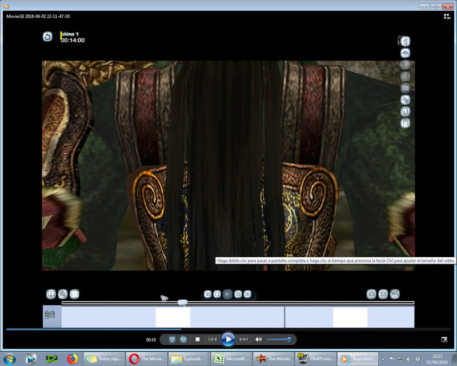Click the in-game fast-forward button
457x366 pixels.
tap(247, 294)
